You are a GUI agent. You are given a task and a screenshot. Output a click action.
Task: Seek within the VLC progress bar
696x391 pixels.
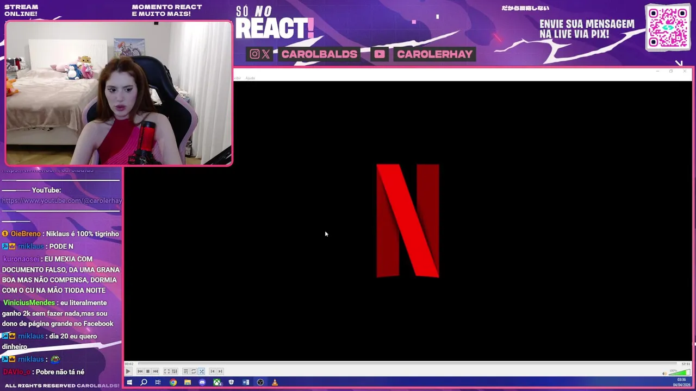pos(407,363)
